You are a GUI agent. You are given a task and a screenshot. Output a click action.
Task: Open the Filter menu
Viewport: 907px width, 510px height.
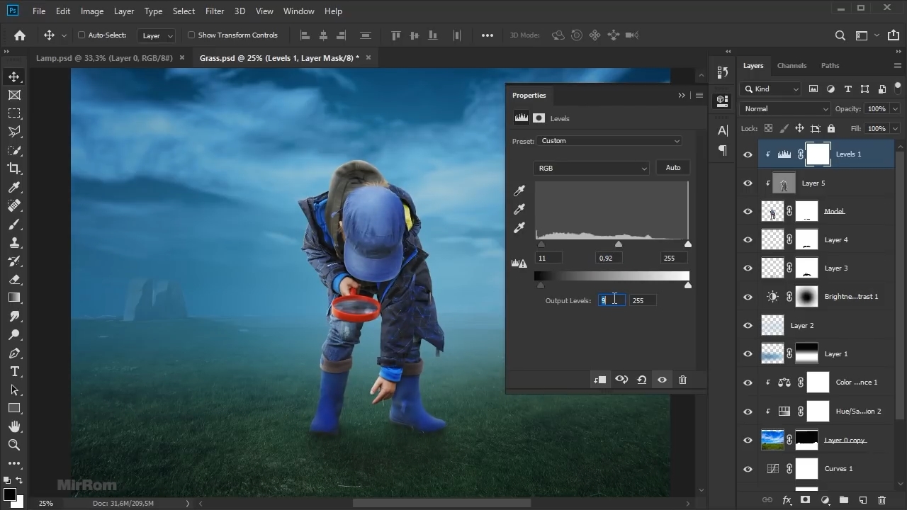[x=214, y=11]
